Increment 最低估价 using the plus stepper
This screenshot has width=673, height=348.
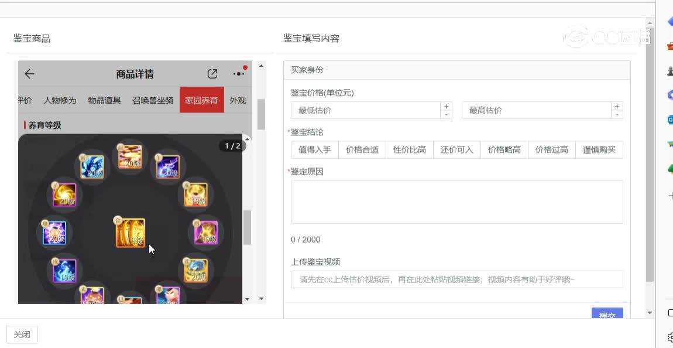(x=445, y=107)
